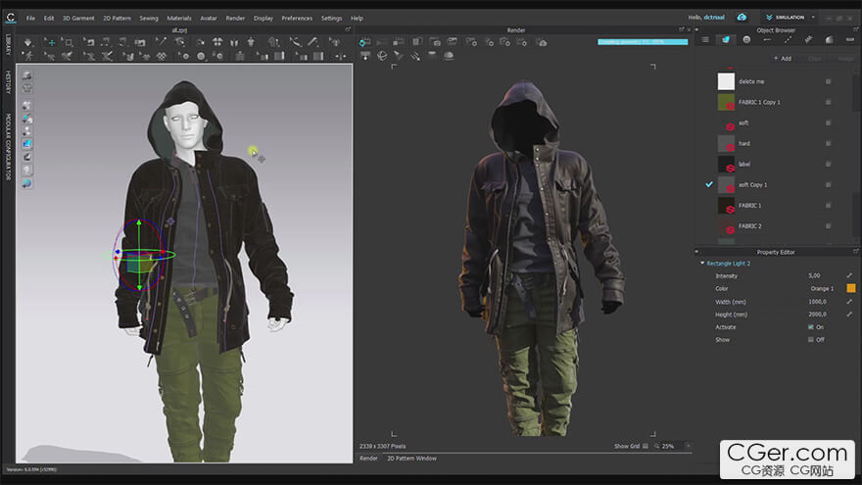Toggle the small square in soft Copy 1 row
862x485 pixels.
828,185
